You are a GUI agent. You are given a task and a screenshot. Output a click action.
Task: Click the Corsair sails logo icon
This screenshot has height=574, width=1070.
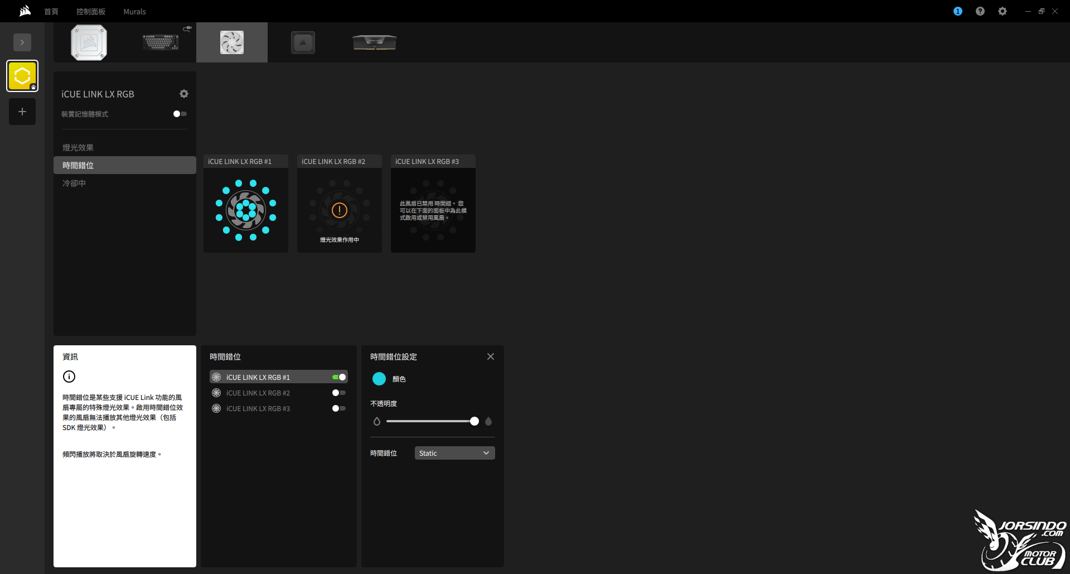point(25,11)
